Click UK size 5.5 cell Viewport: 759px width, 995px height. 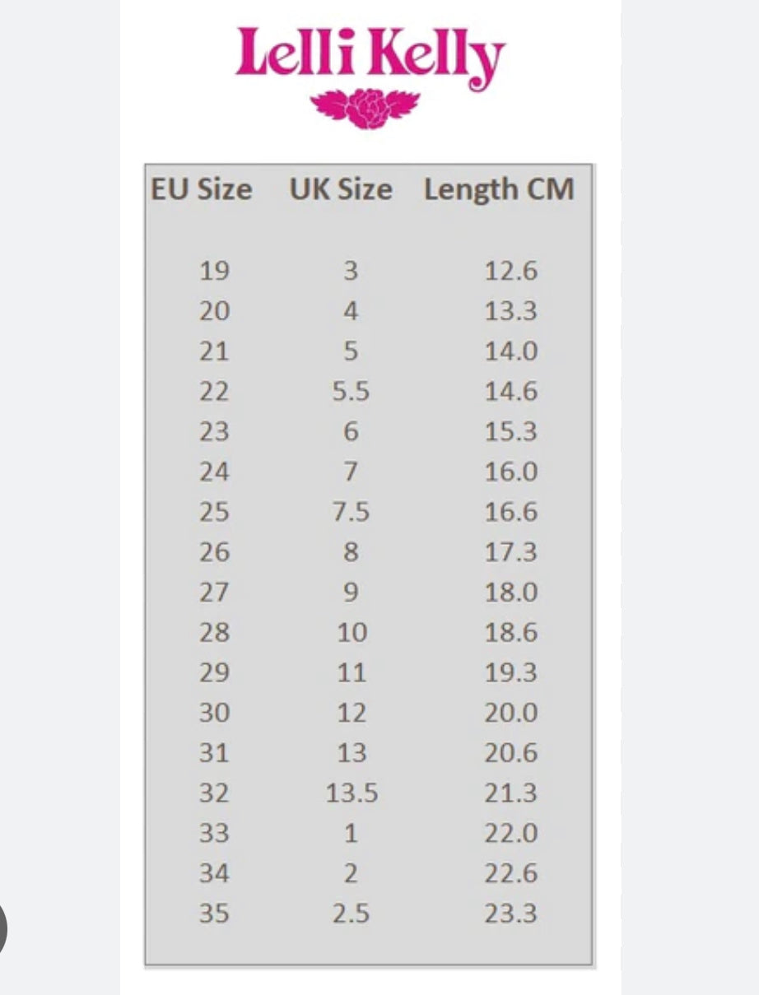click(351, 392)
